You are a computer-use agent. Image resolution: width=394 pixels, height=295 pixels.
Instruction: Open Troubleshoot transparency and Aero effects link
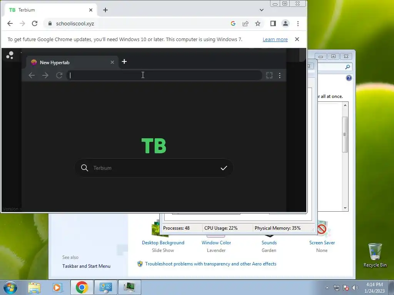point(210,264)
